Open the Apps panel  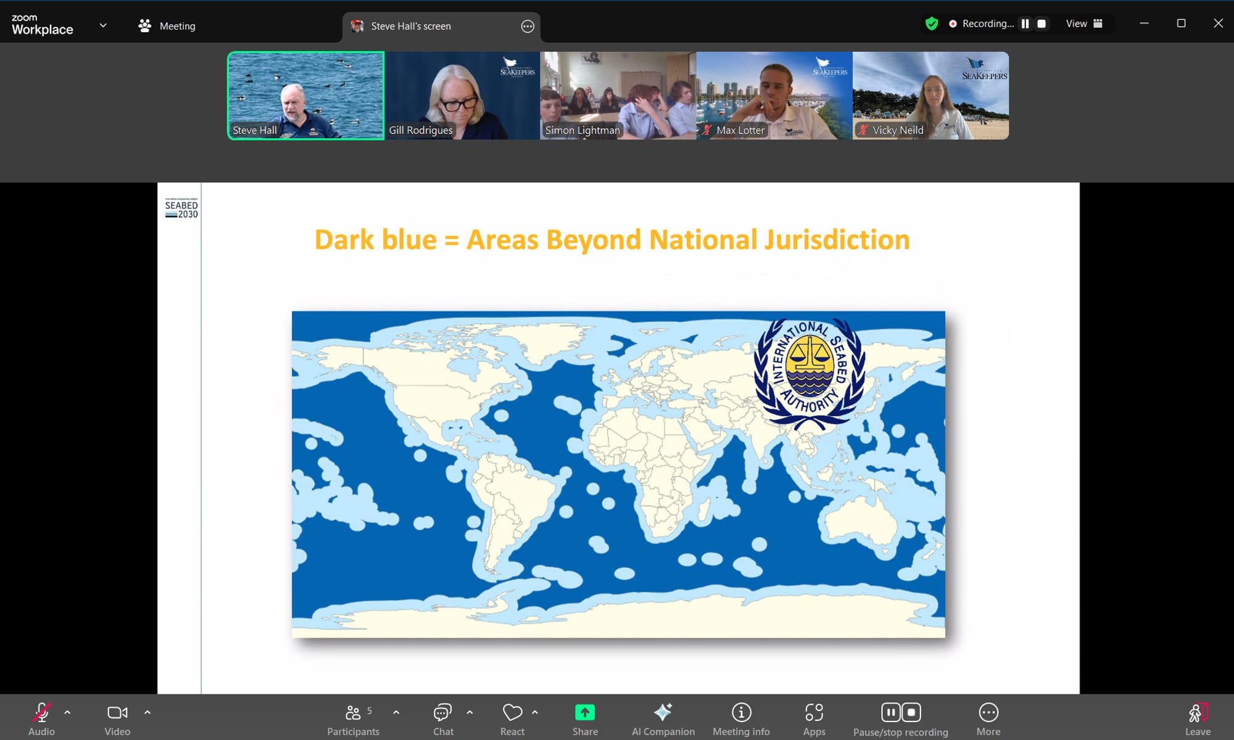814,720
